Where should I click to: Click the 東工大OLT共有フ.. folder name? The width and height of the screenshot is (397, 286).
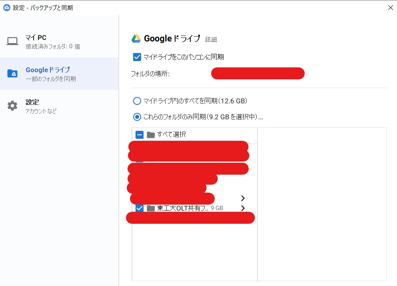(182, 208)
